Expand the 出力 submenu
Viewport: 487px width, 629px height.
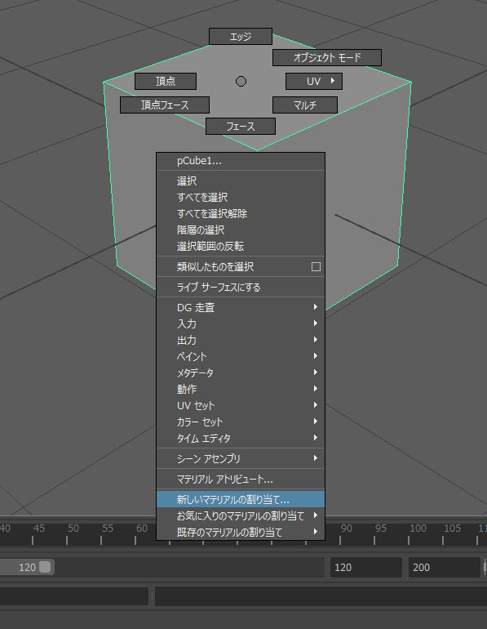tap(241, 340)
